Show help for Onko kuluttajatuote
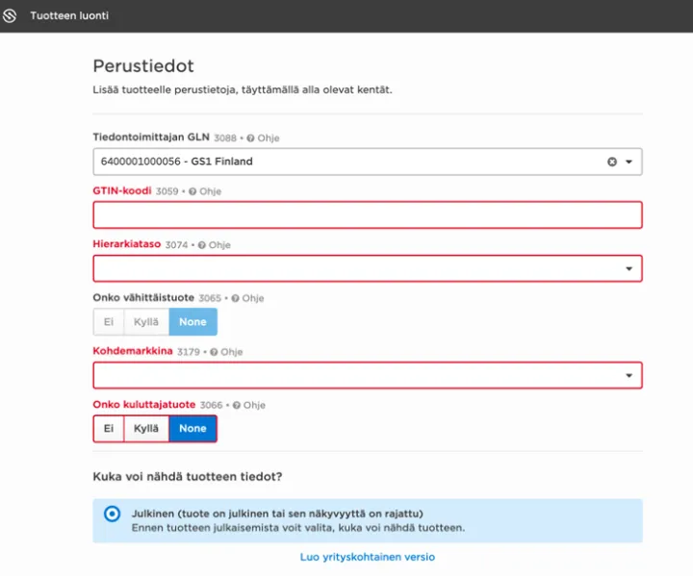693x576 pixels. pos(237,405)
